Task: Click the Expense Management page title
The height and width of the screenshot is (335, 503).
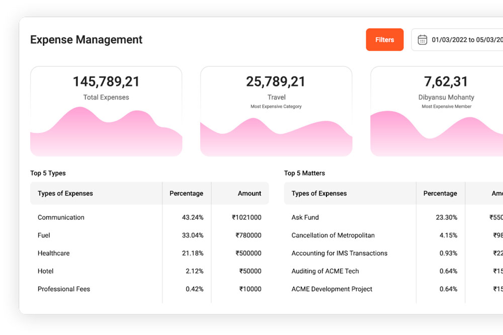Action: click(x=87, y=39)
